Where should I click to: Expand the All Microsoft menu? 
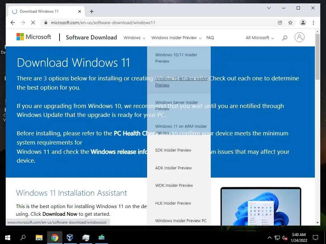click(x=260, y=38)
